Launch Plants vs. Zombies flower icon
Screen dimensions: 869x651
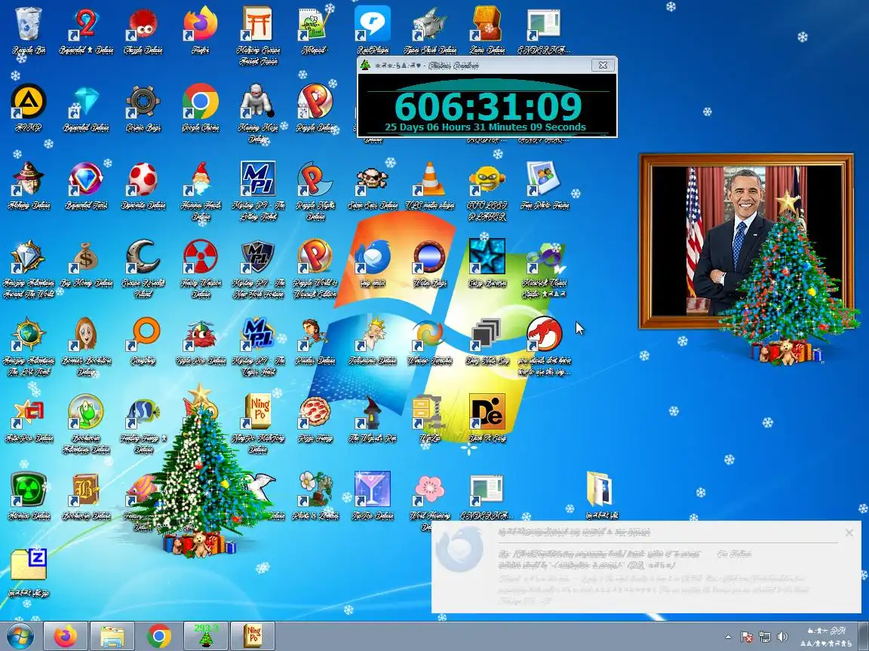315,489
